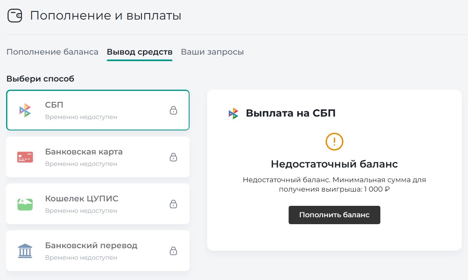Click the lock icon on Банковская карта
468x280 pixels.
[173, 157]
